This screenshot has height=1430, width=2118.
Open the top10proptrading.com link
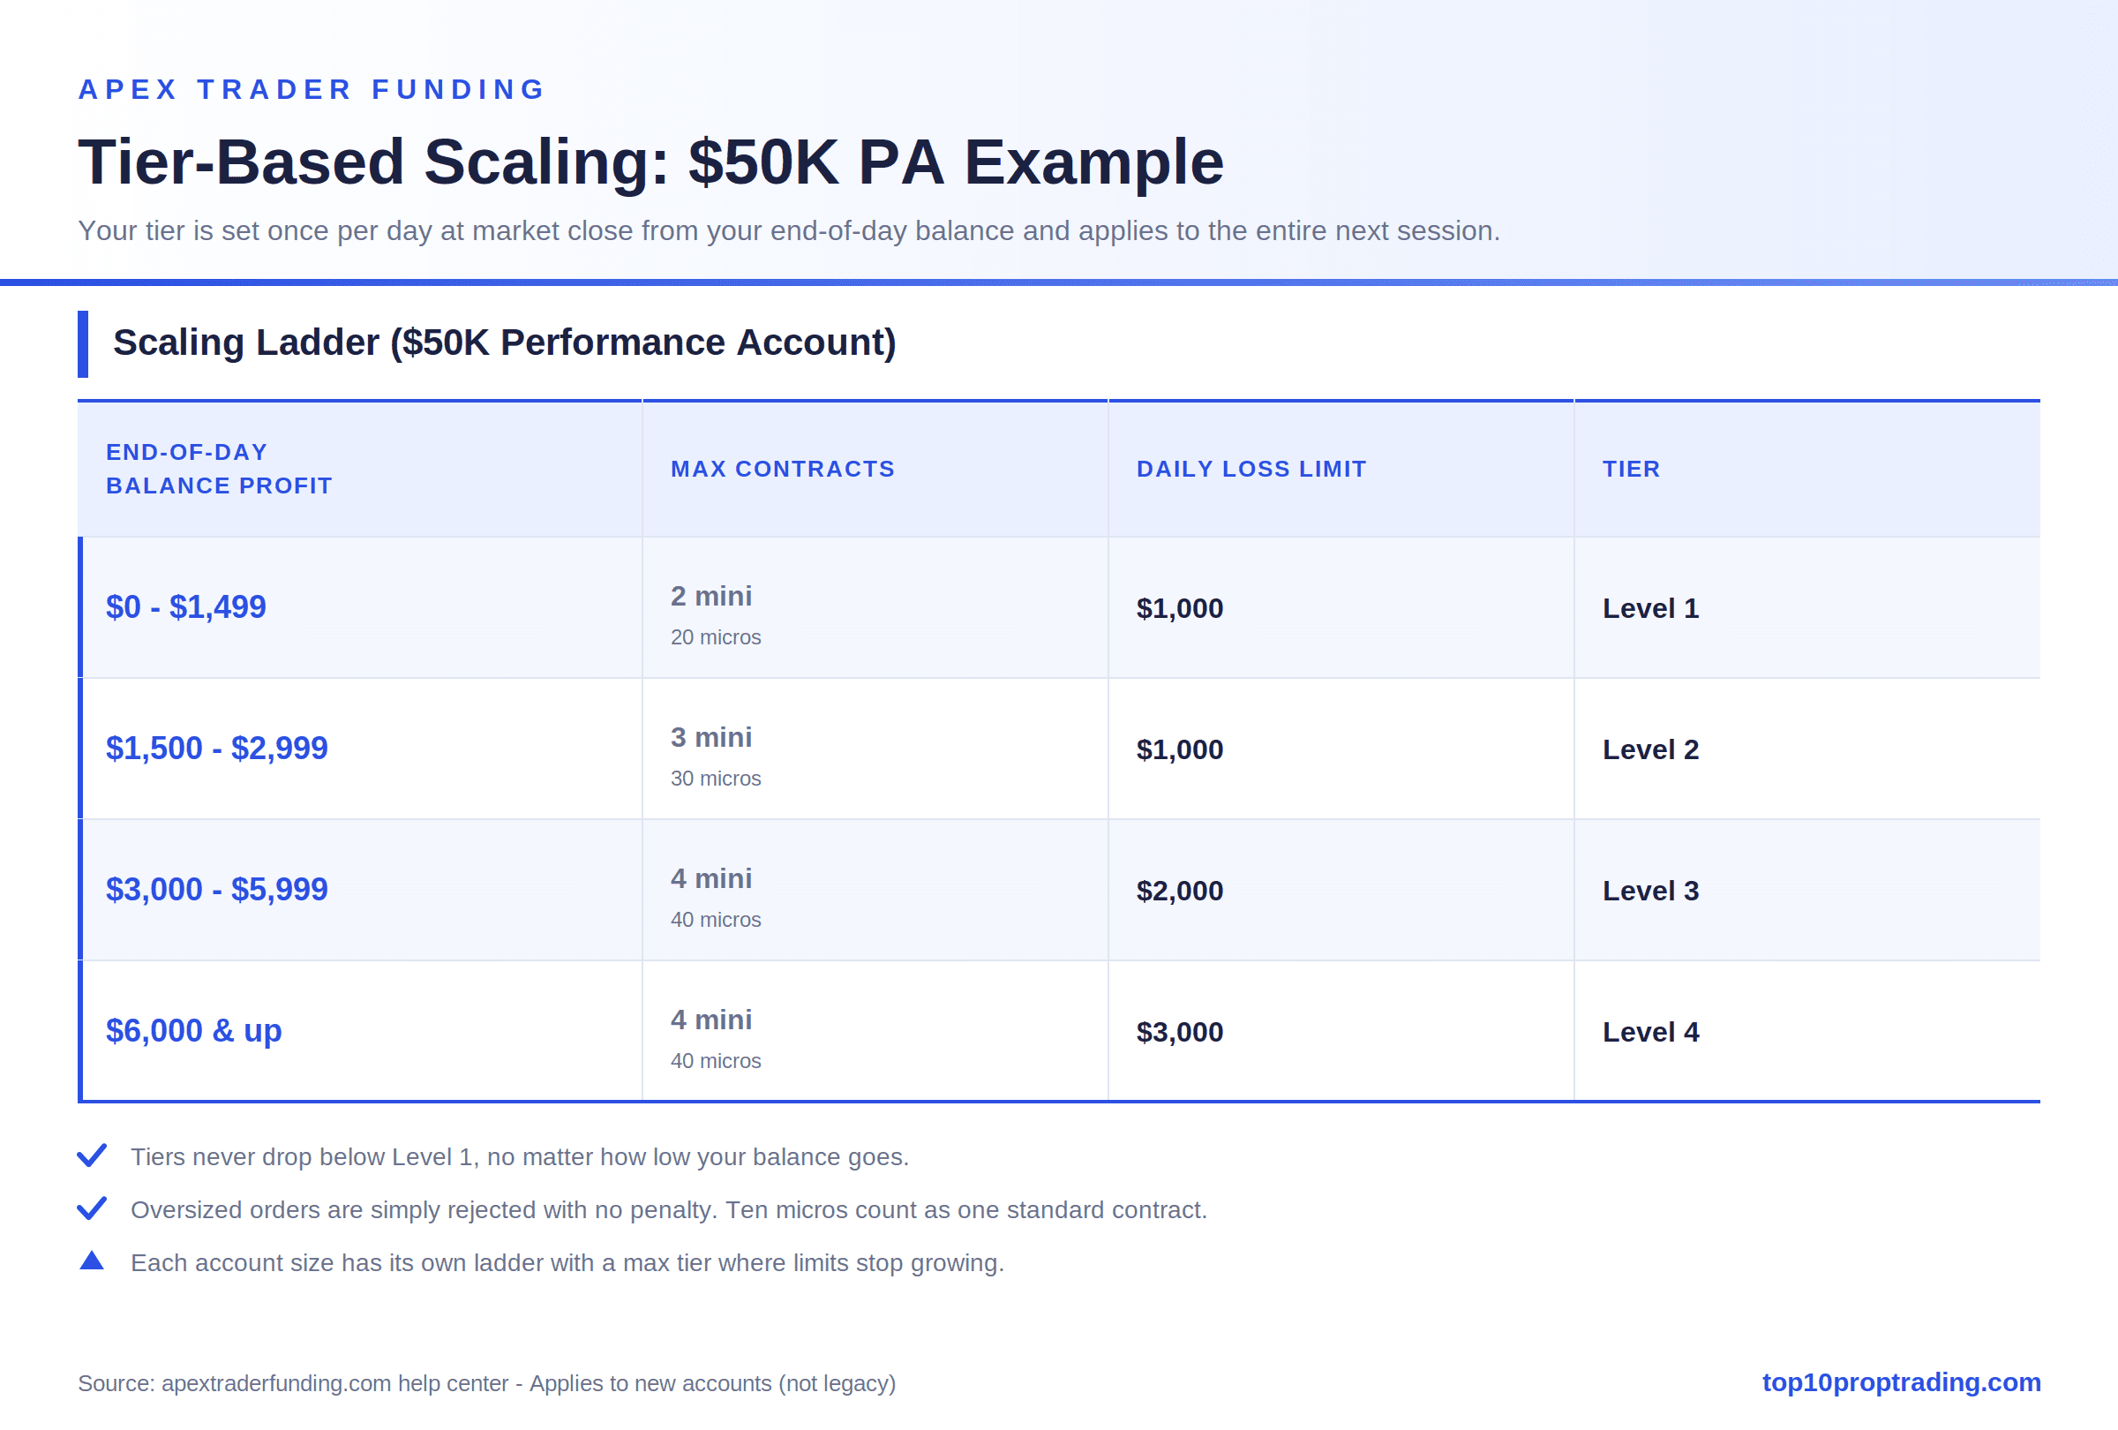tap(1901, 1381)
